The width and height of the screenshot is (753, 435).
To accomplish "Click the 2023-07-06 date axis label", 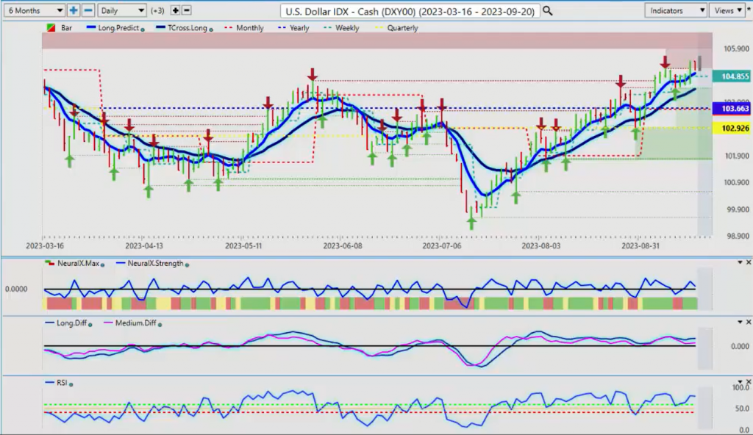I will (442, 246).
